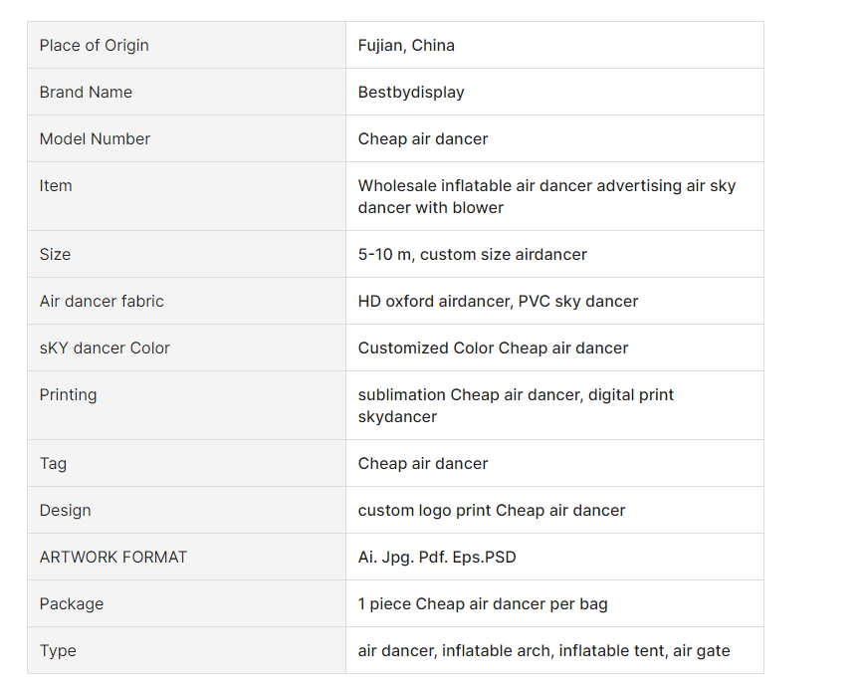The height and width of the screenshot is (692, 866).
Task: Click the "Size" row label
Action: [55, 254]
